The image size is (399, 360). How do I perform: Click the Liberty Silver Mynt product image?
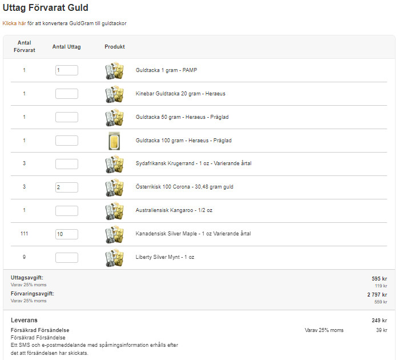coord(115,258)
